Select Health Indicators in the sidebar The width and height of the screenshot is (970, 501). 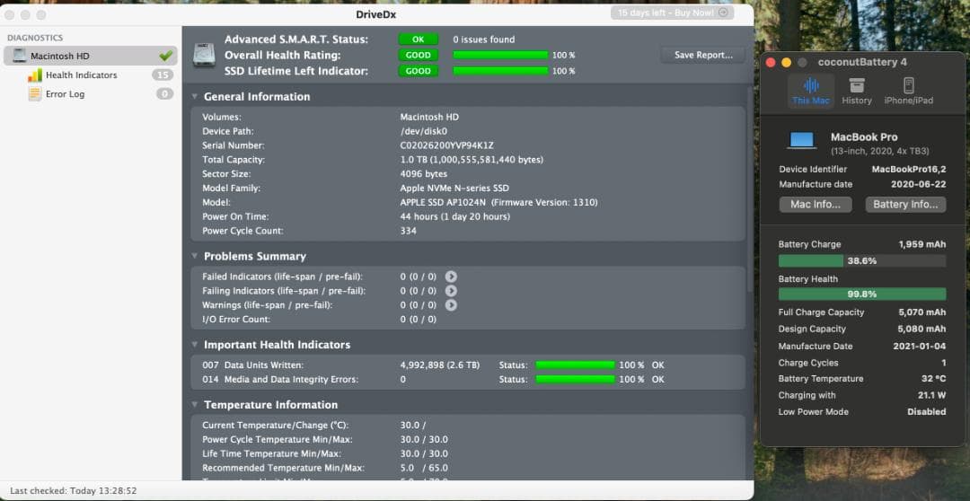tap(81, 75)
